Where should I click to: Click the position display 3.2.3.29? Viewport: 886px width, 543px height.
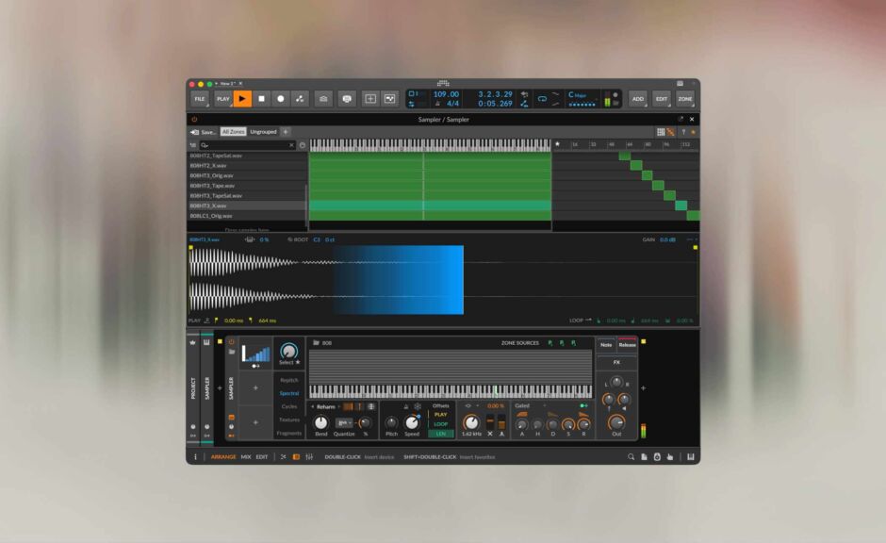pyautogui.click(x=495, y=94)
